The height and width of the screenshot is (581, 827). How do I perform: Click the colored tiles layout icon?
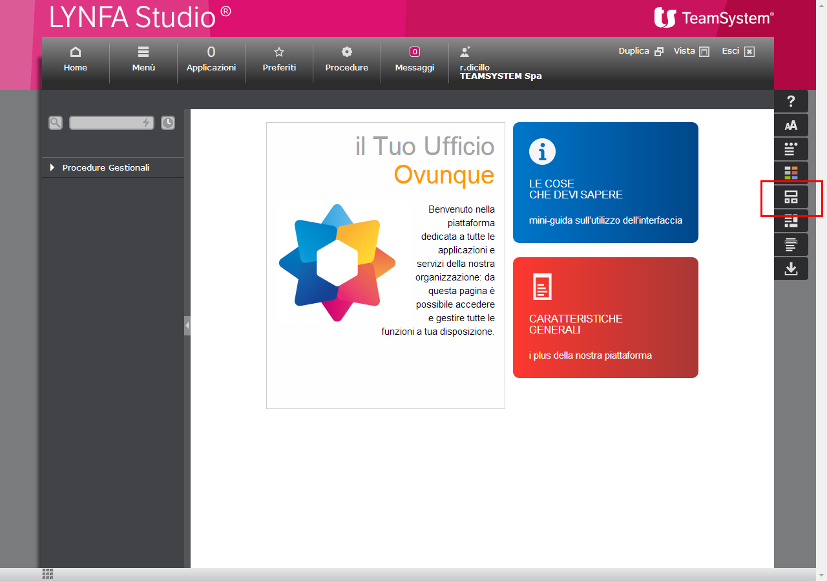[x=791, y=173]
